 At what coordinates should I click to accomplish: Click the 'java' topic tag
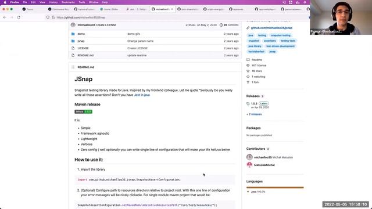tap(251, 35)
